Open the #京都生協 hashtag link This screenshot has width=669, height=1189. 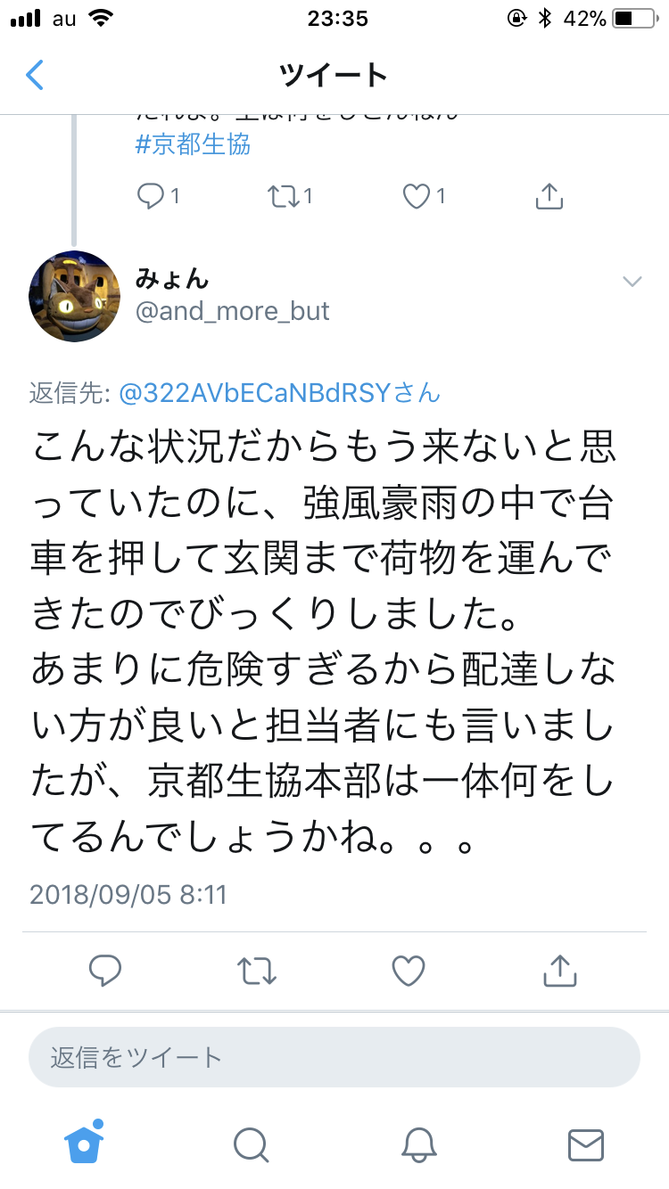(193, 143)
